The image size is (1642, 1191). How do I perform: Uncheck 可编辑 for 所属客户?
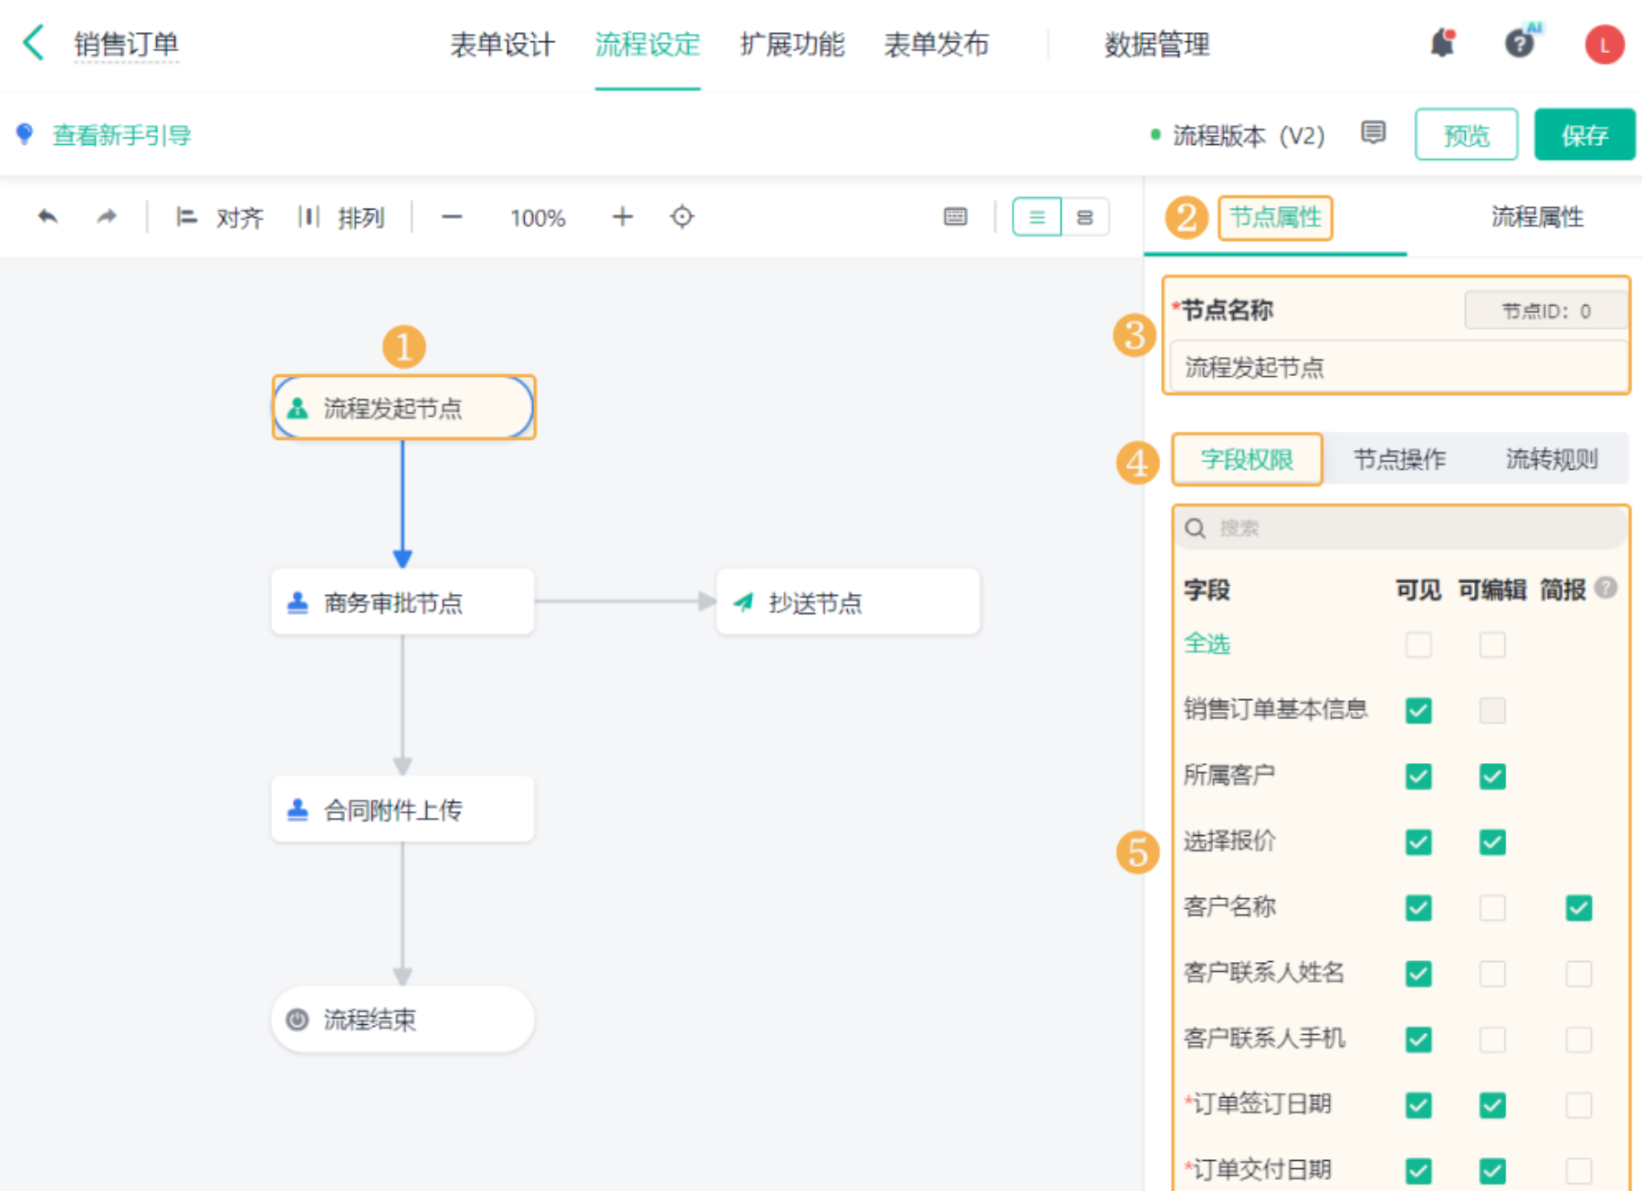tap(1492, 777)
